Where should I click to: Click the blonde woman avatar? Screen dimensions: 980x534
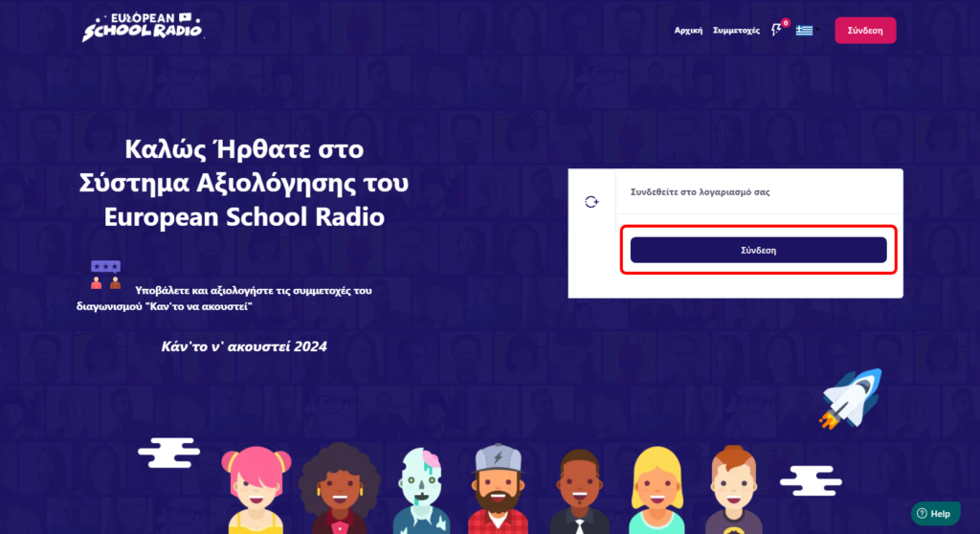point(657,490)
